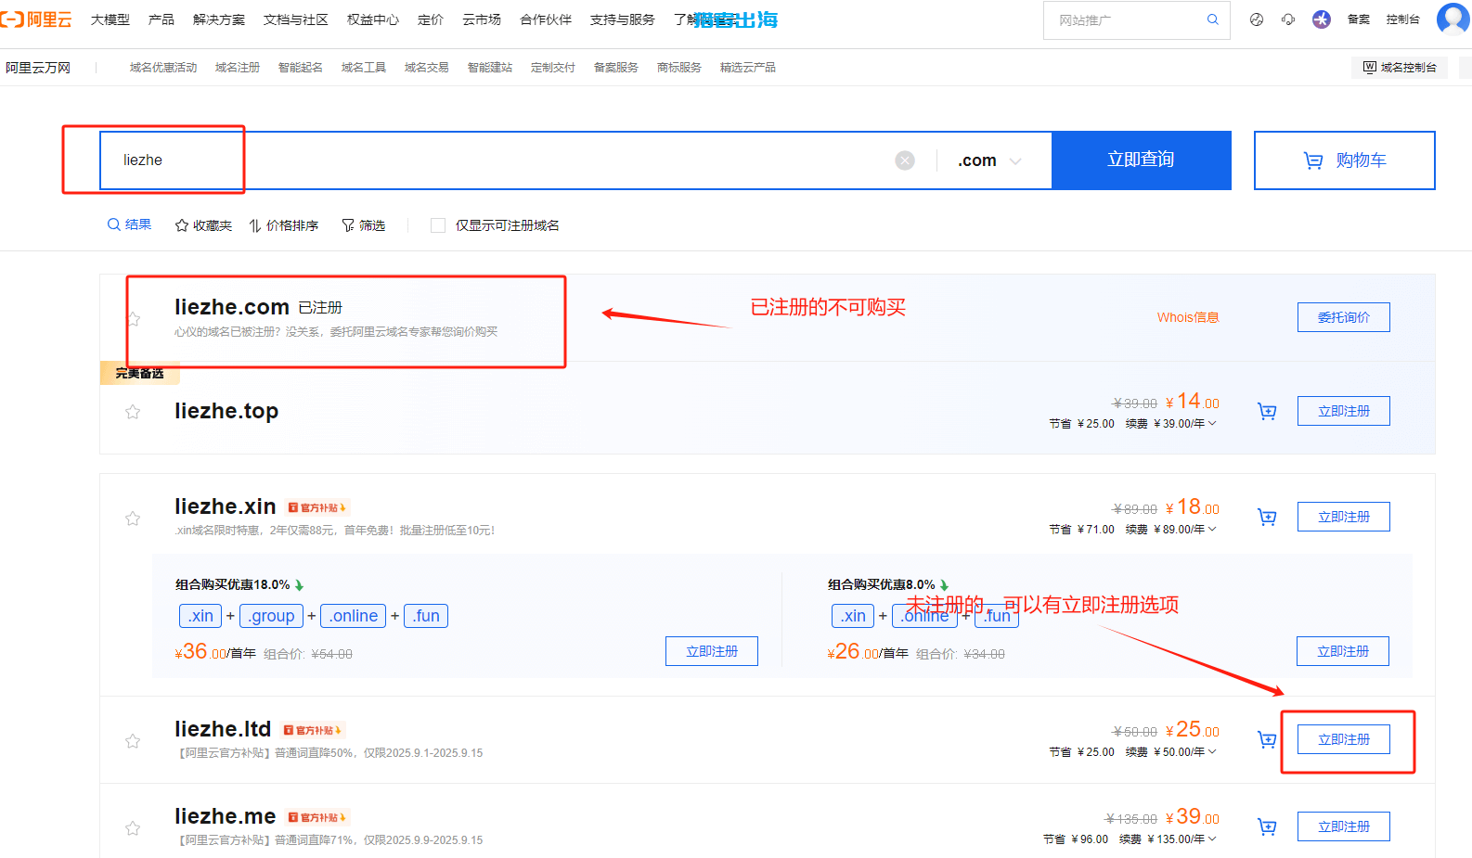Viewport: 1472px width, 858px height.
Task: Open 筛选 filter option
Action: coord(363,225)
